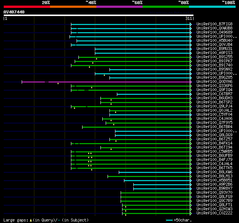Image resolution: width=239 pixels, height=223 pixels.
Task: Click the red 20% identity color segment
Action: (x=27, y=7)
